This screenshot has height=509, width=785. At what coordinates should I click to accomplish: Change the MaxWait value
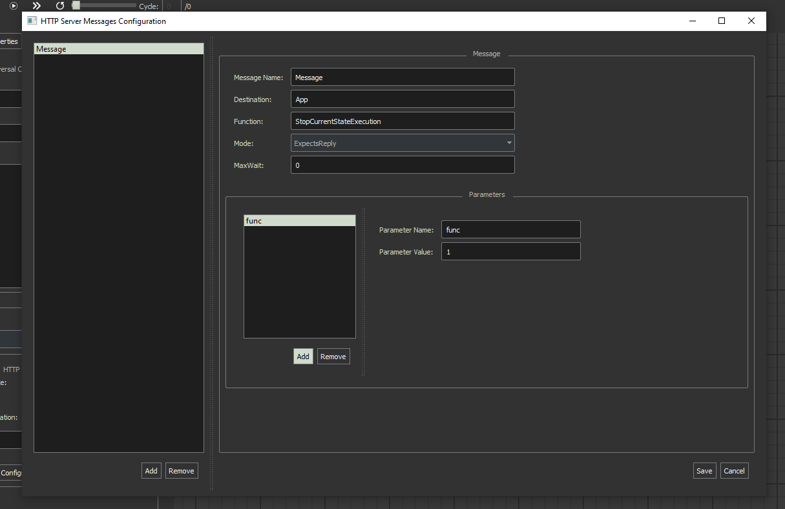coord(403,165)
